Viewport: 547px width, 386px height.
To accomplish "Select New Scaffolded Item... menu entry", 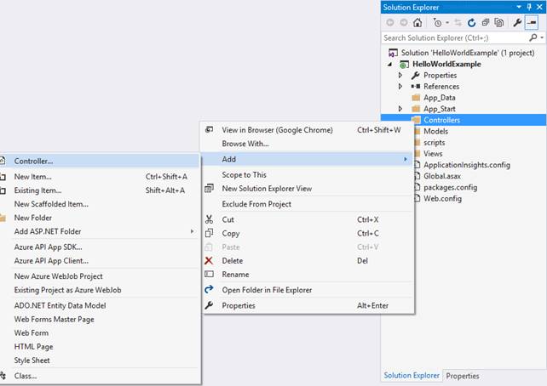I will tap(51, 204).
